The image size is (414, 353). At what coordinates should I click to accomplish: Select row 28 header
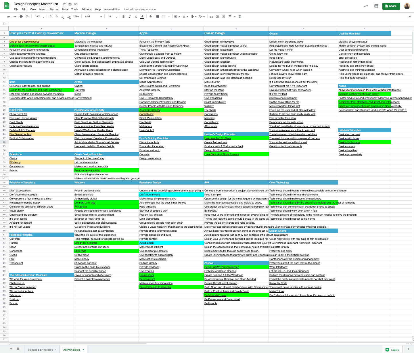4,142
